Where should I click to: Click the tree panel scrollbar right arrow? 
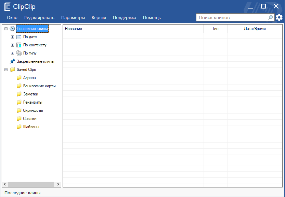pyautogui.click(x=58, y=184)
